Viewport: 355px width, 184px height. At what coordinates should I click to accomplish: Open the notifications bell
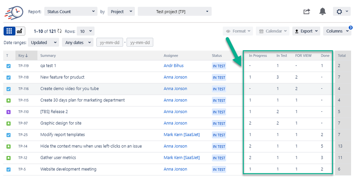[322, 11]
